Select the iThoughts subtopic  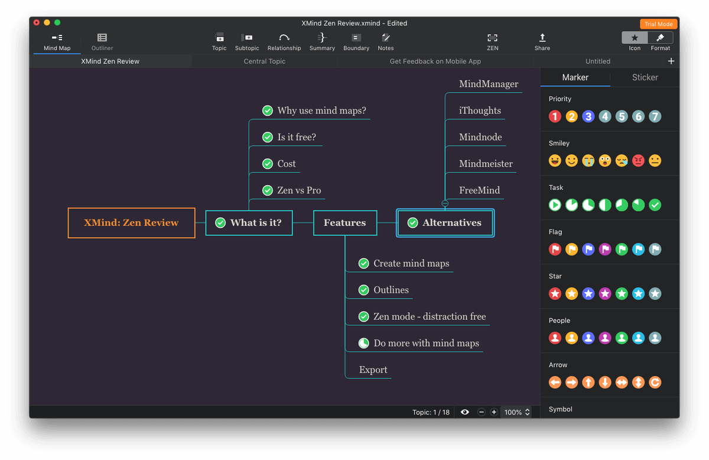click(480, 111)
